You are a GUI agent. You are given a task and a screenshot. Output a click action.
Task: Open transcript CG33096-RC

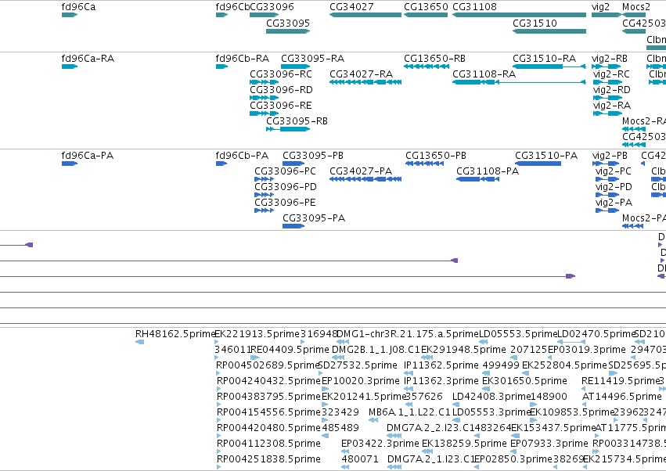(x=264, y=82)
